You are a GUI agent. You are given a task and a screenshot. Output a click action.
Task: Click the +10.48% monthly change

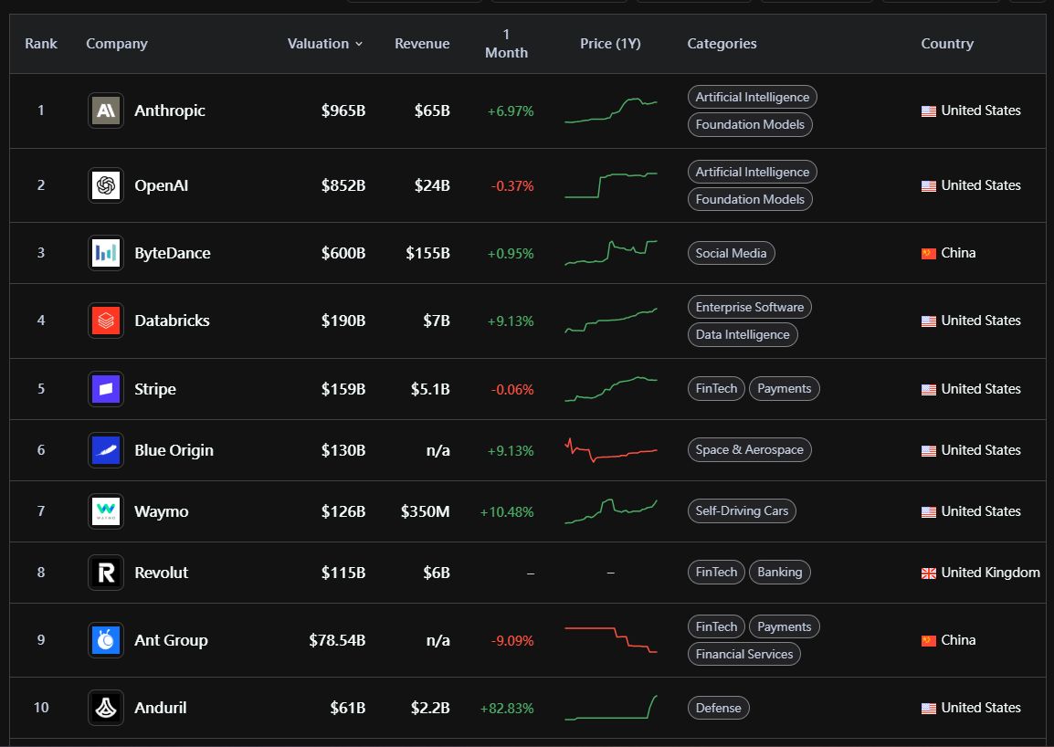point(507,512)
